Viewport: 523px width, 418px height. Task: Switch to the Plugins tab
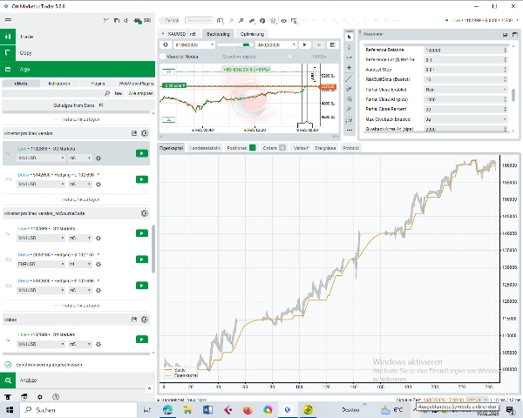98,84
